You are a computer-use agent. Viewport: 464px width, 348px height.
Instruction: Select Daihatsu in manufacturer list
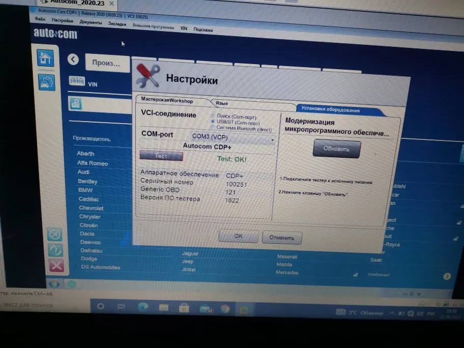(x=92, y=250)
